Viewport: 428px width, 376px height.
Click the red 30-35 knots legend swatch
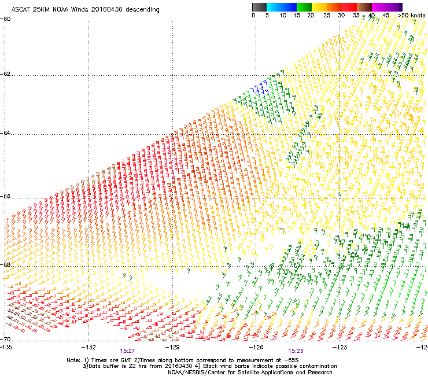(349, 7)
